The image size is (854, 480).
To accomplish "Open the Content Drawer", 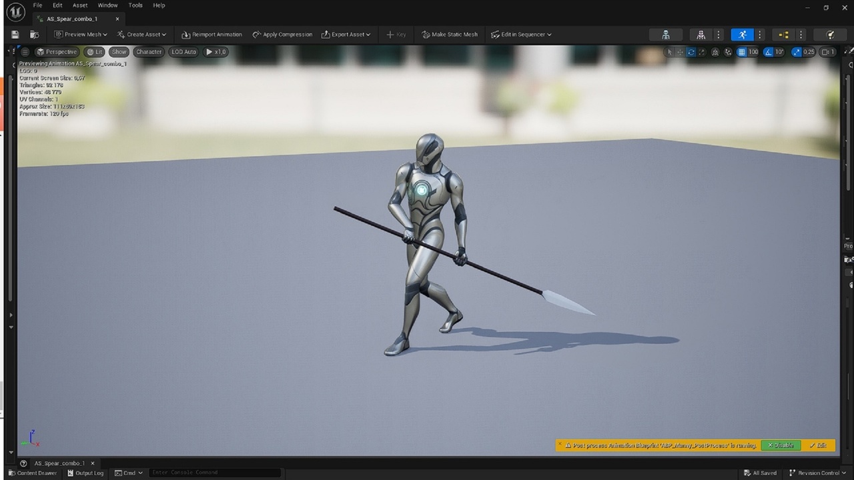I will tap(33, 473).
